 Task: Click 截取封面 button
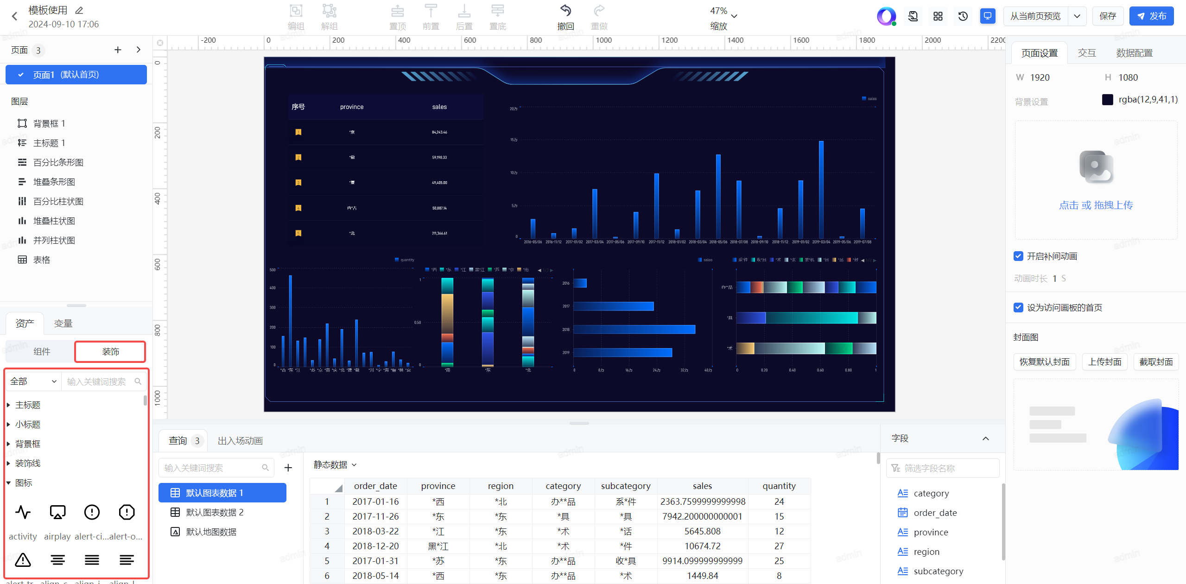[x=1156, y=362]
